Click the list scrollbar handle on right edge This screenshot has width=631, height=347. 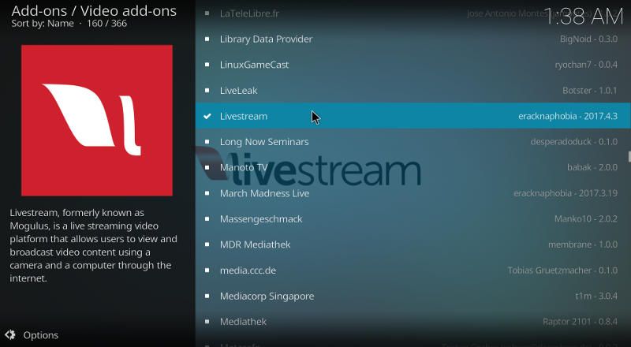point(629,157)
